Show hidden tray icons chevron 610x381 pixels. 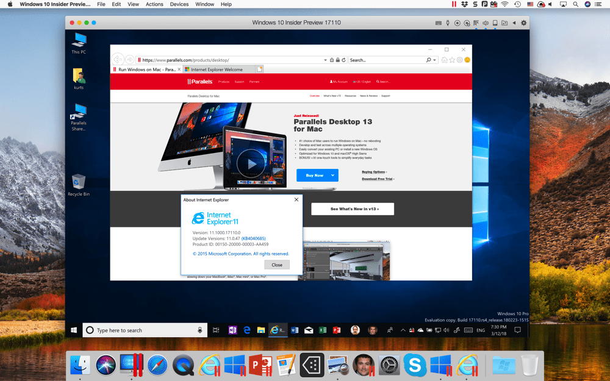coord(403,330)
